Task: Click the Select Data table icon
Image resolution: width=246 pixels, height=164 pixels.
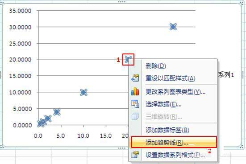Action: (135, 104)
